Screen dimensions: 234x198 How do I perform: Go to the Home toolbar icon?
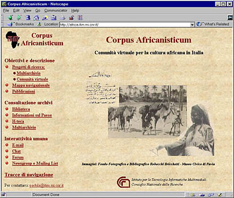pos(37,17)
